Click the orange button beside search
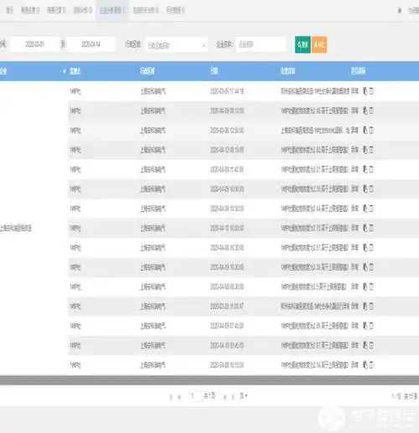The width and height of the screenshot is (419, 433). [319, 44]
